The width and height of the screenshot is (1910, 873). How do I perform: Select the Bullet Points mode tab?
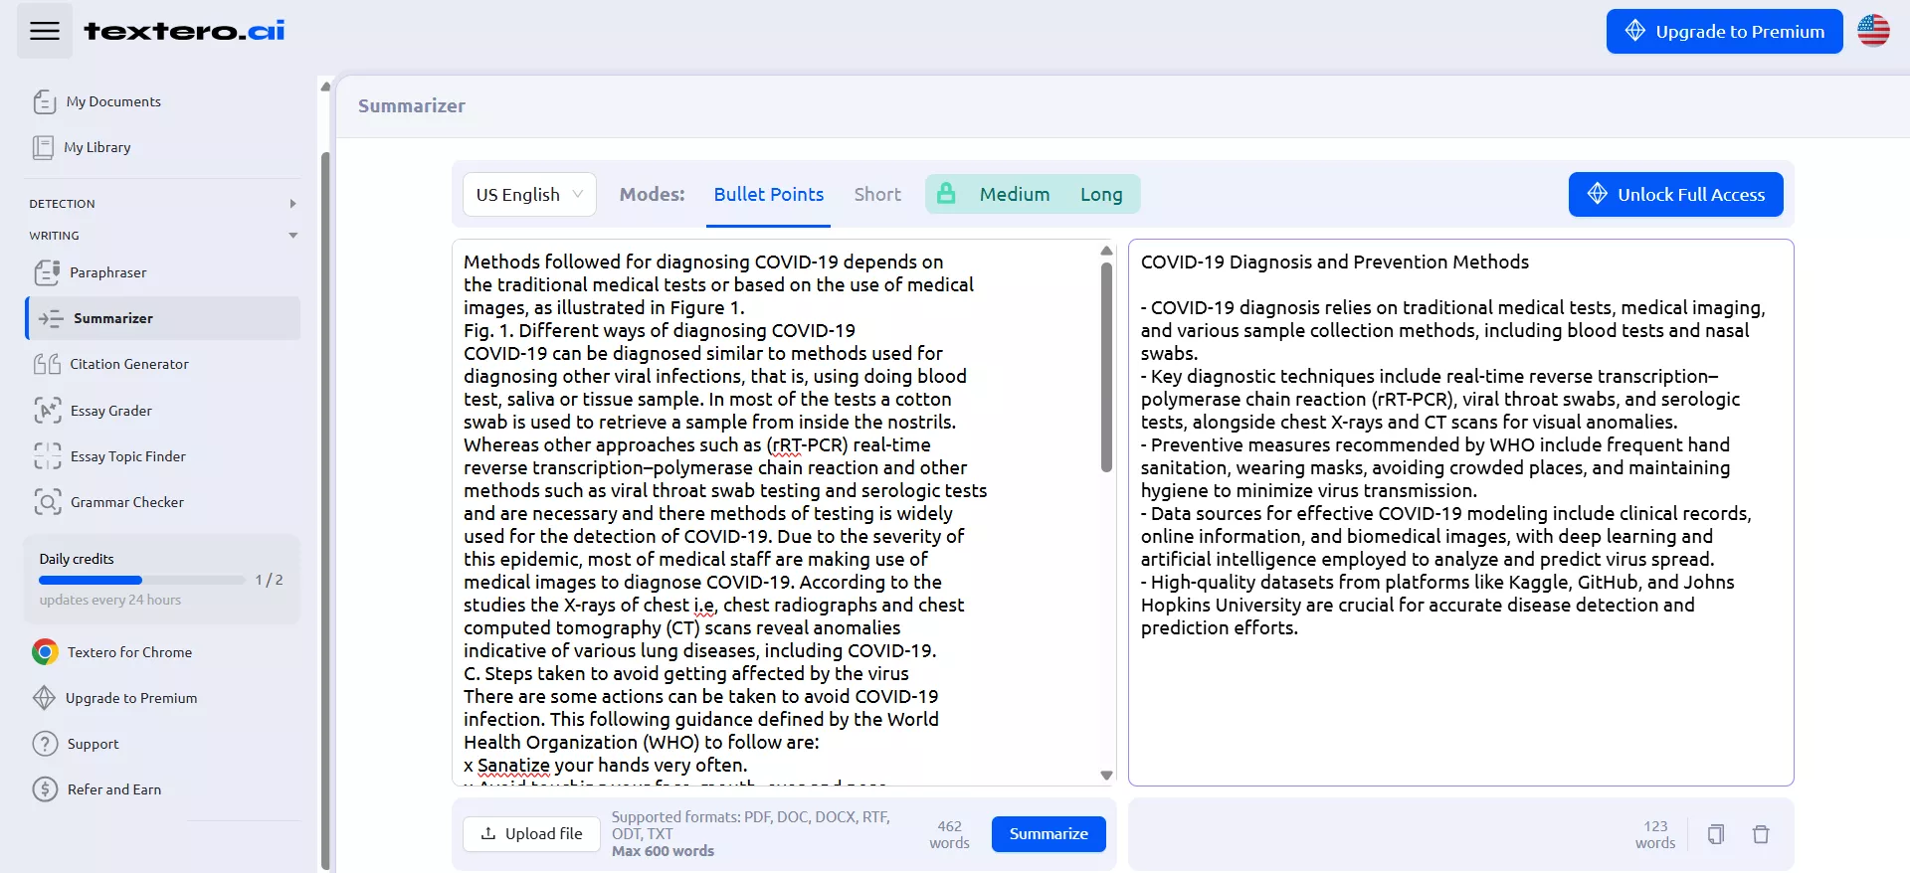(x=768, y=195)
